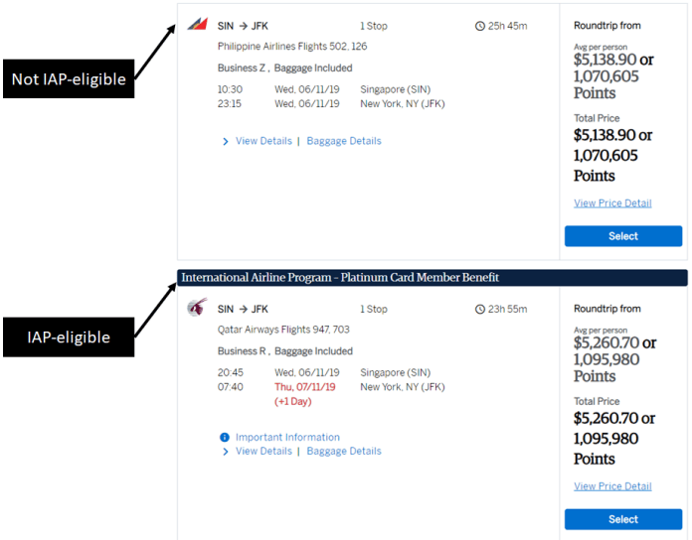The height and width of the screenshot is (540, 692).
Task: Click the arrow icon in Philippine SIN to JFK route
Action: click(244, 27)
